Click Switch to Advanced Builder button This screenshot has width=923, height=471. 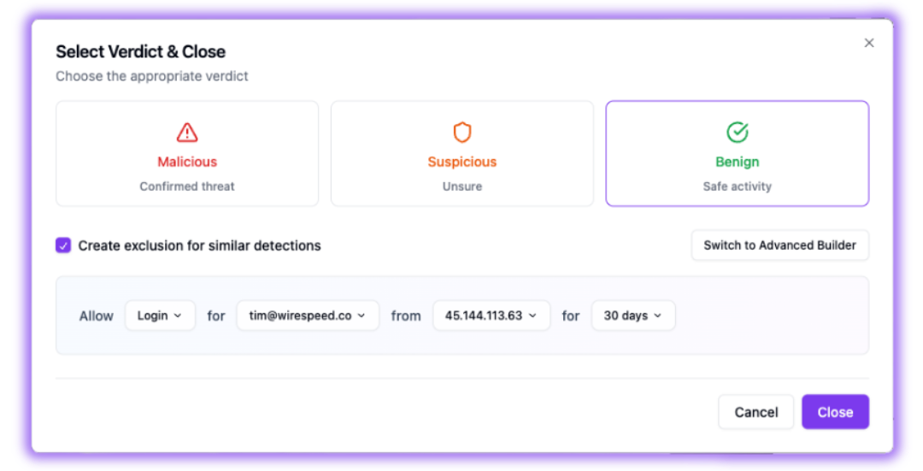tap(779, 245)
